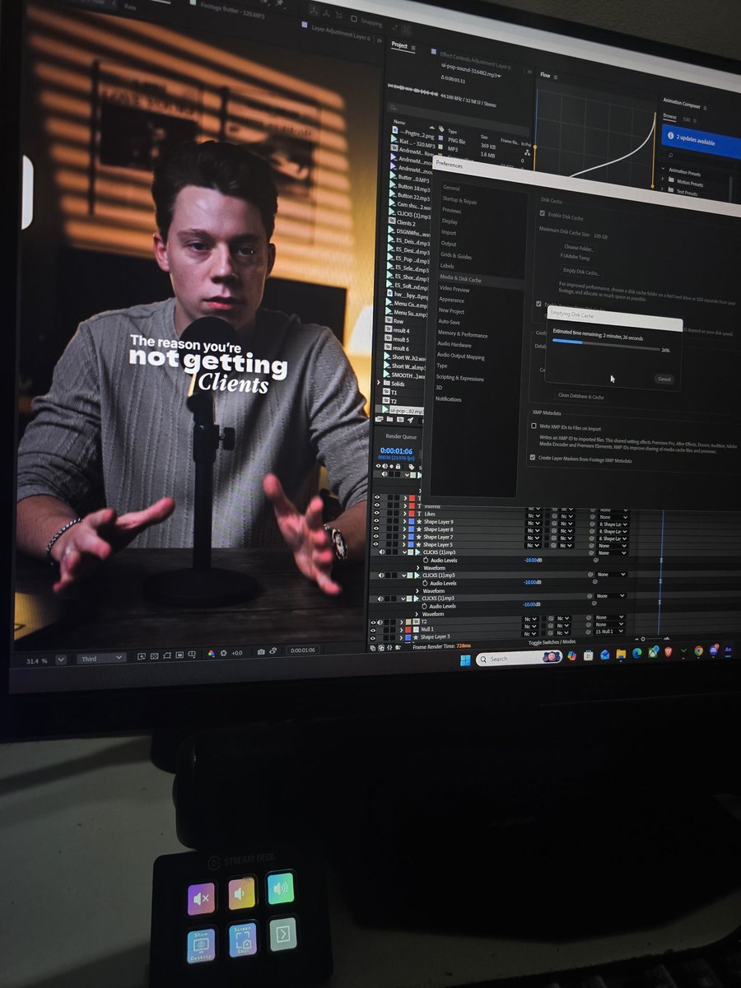Click the Reset Exposure icon in viewer footer
This screenshot has height=988, width=741.
223,655
